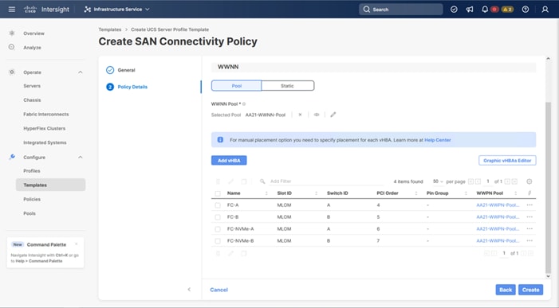559x308 pixels.
Task: Open the Overview menu item
Action: coord(33,33)
